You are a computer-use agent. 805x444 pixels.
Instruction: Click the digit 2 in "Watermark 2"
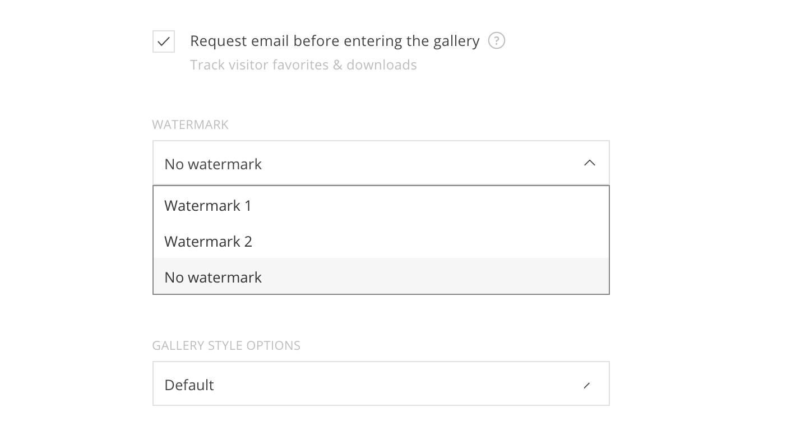click(248, 242)
